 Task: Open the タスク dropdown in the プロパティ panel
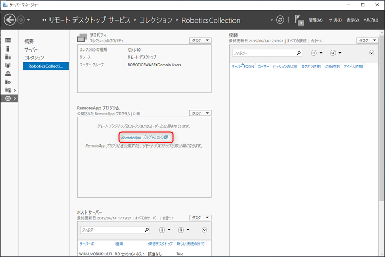200,40
